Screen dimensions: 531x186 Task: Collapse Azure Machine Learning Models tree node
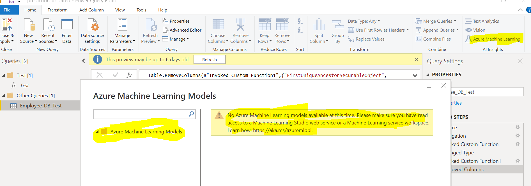(x=97, y=131)
